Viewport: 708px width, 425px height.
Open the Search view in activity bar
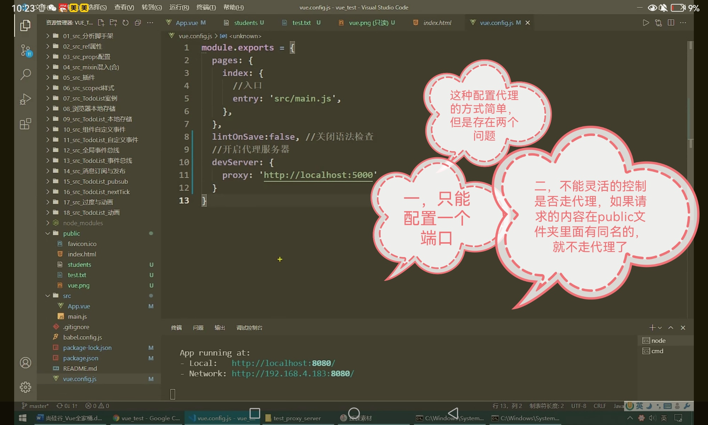pyautogui.click(x=25, y=74)
